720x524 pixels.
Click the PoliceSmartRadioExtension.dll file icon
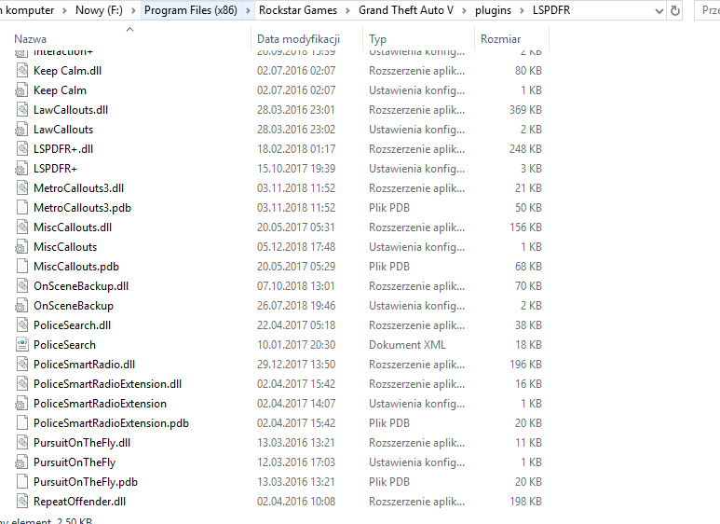coord(21,384)
